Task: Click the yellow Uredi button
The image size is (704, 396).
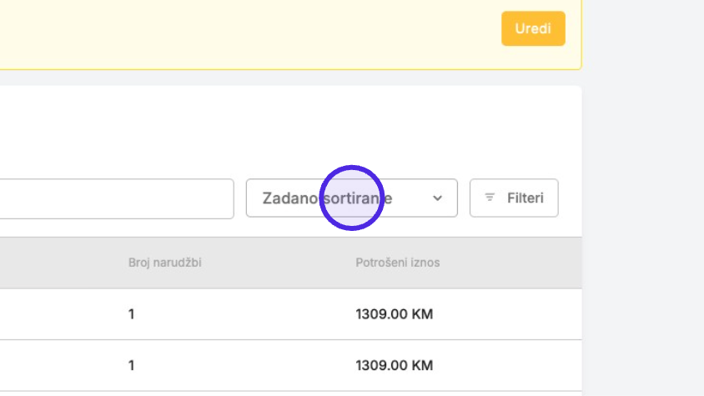Action: (x=533, y=28)
